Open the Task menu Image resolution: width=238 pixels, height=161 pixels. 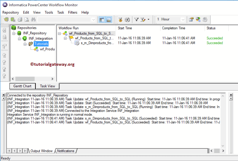[60, 12]
